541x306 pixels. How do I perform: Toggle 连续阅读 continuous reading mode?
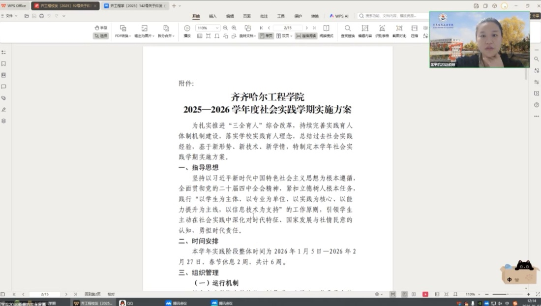[306, 36]
